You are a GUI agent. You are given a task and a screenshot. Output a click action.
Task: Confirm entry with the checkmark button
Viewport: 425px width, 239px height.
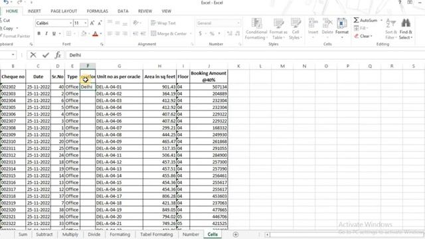pyautogui.click(x=46, y=55)
